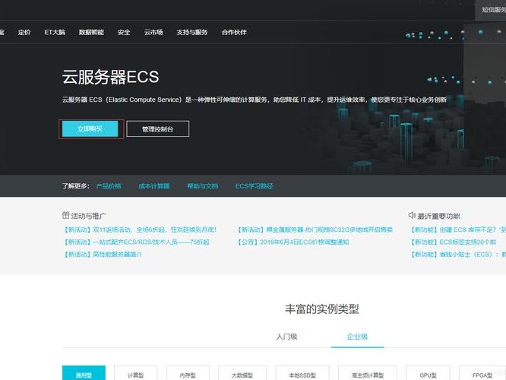The width and height of the screenshot is (506, 380).
Task: Open the ECS标签支持20个啦 feature link
Action: (454, 242)
